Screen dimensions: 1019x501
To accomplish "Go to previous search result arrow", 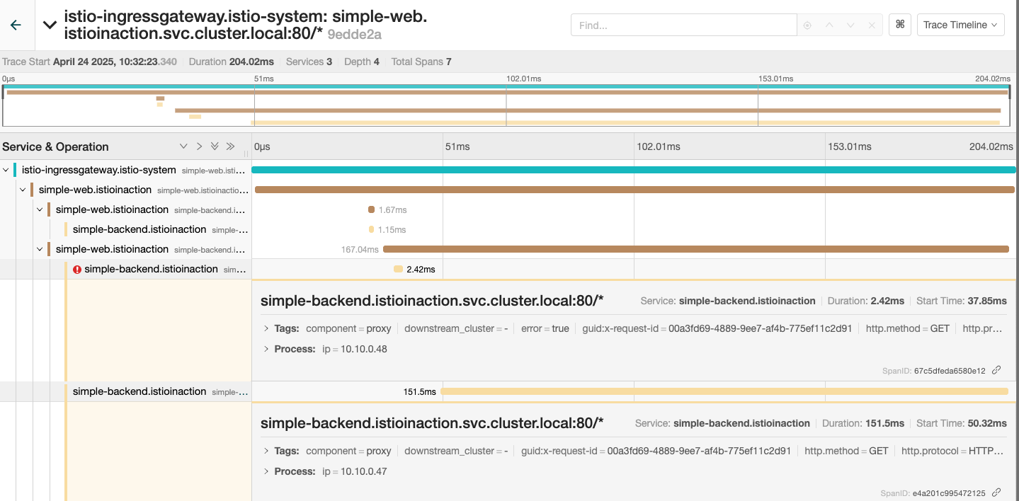I will [x=829, y=25].
